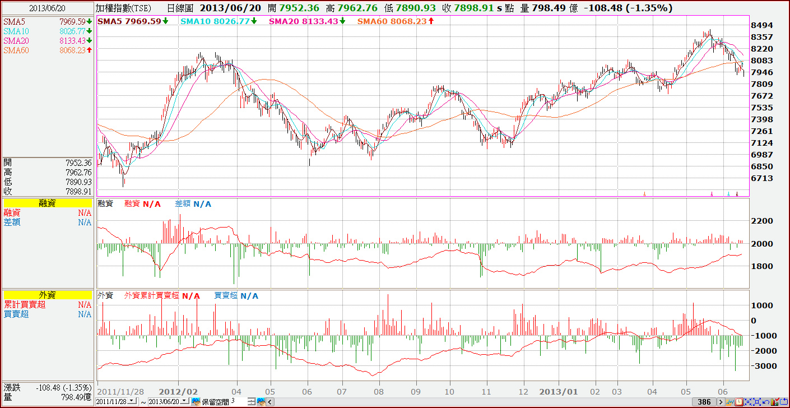Click GO icon next to end date
Screen dimensions: 790x408
[196, 402]
